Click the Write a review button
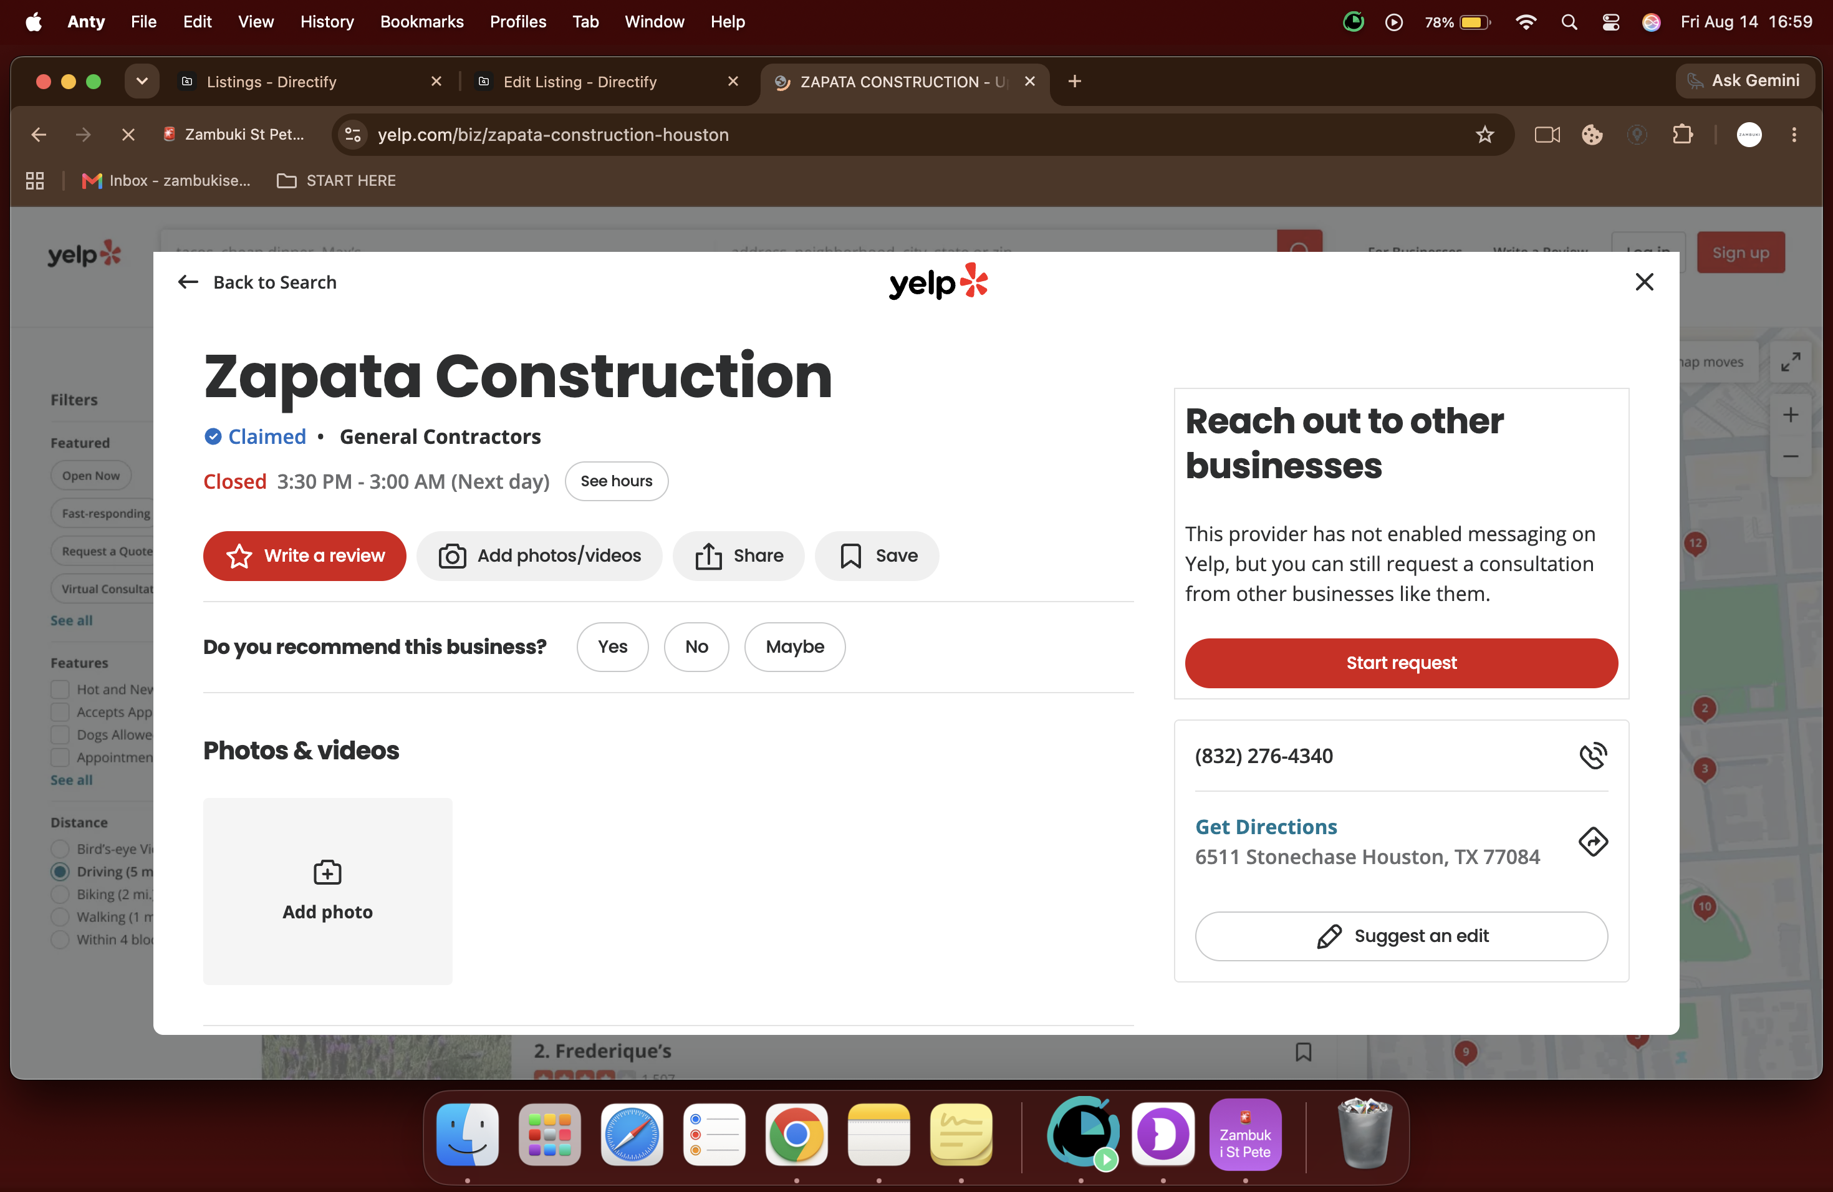This screenshot has height=1192, width=1833. click(x=304, y=556)
